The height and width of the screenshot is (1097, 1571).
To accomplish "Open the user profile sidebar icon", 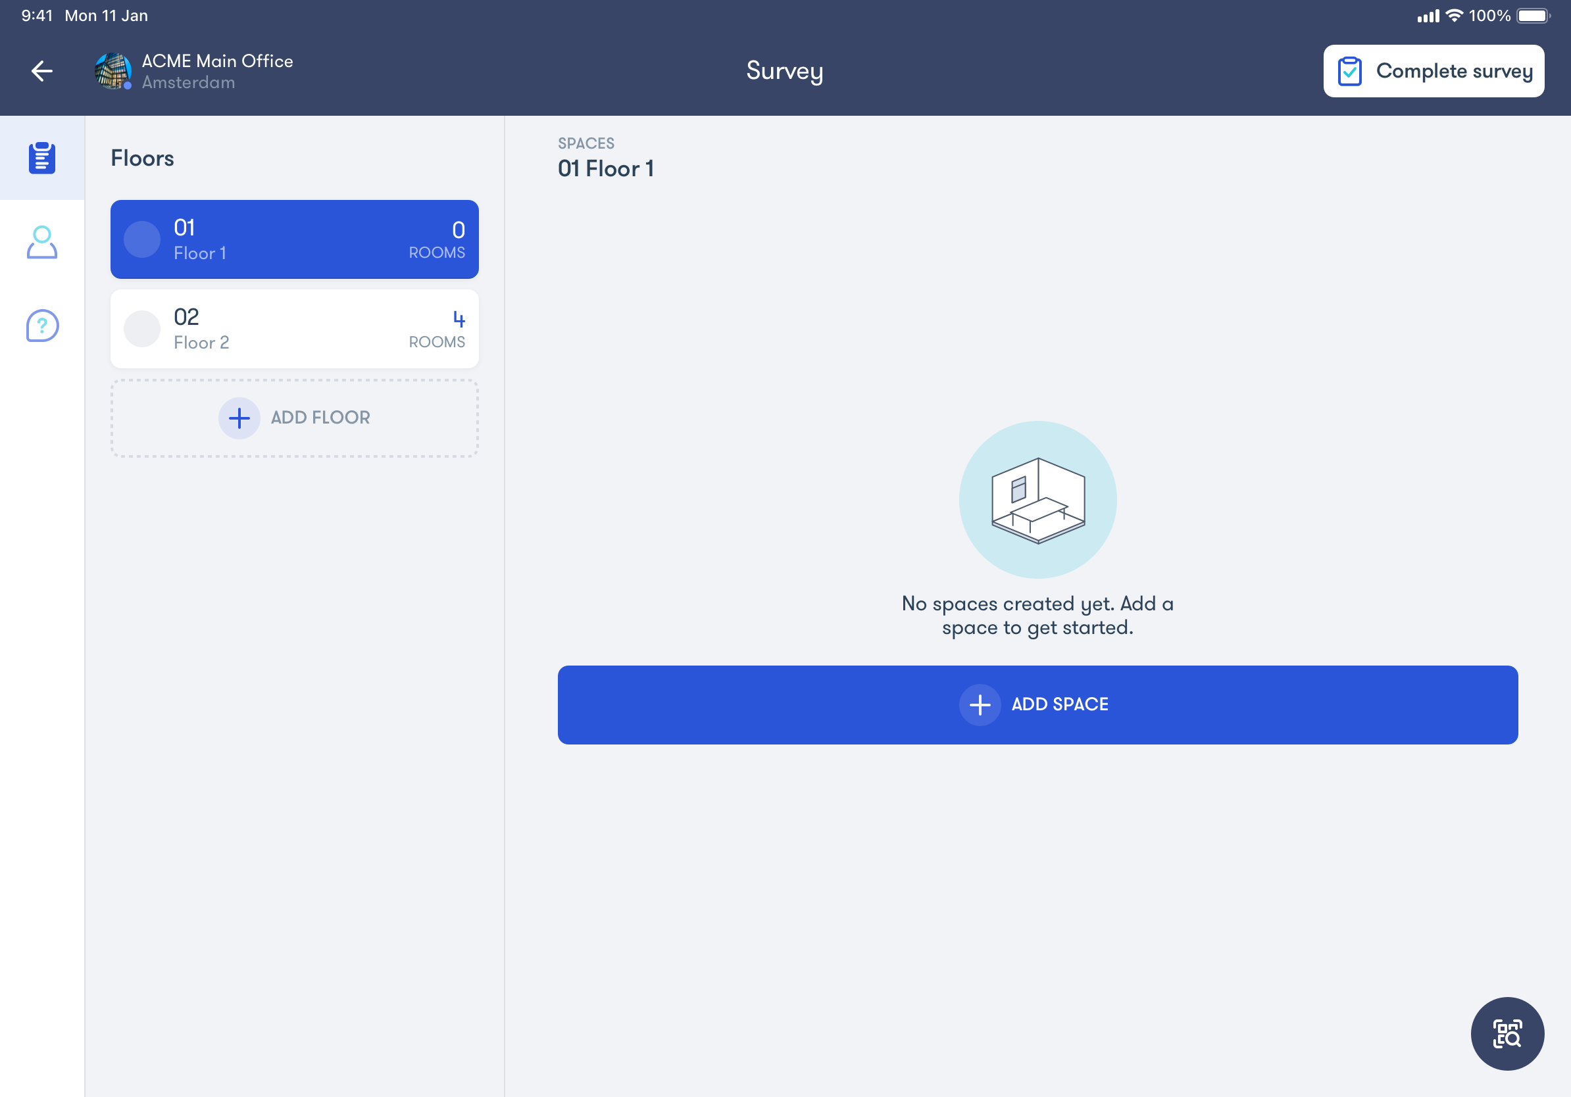I will [x=41, y=242].
